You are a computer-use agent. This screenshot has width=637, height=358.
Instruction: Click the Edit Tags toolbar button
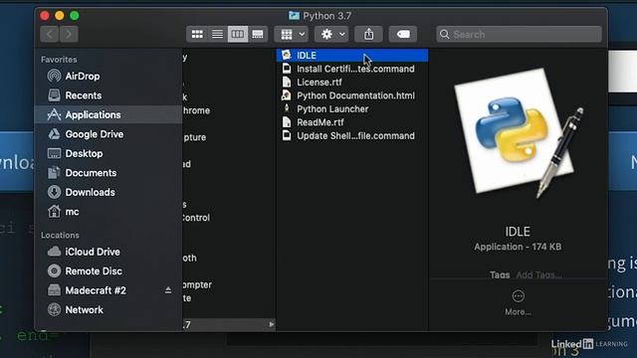[403, 34]
